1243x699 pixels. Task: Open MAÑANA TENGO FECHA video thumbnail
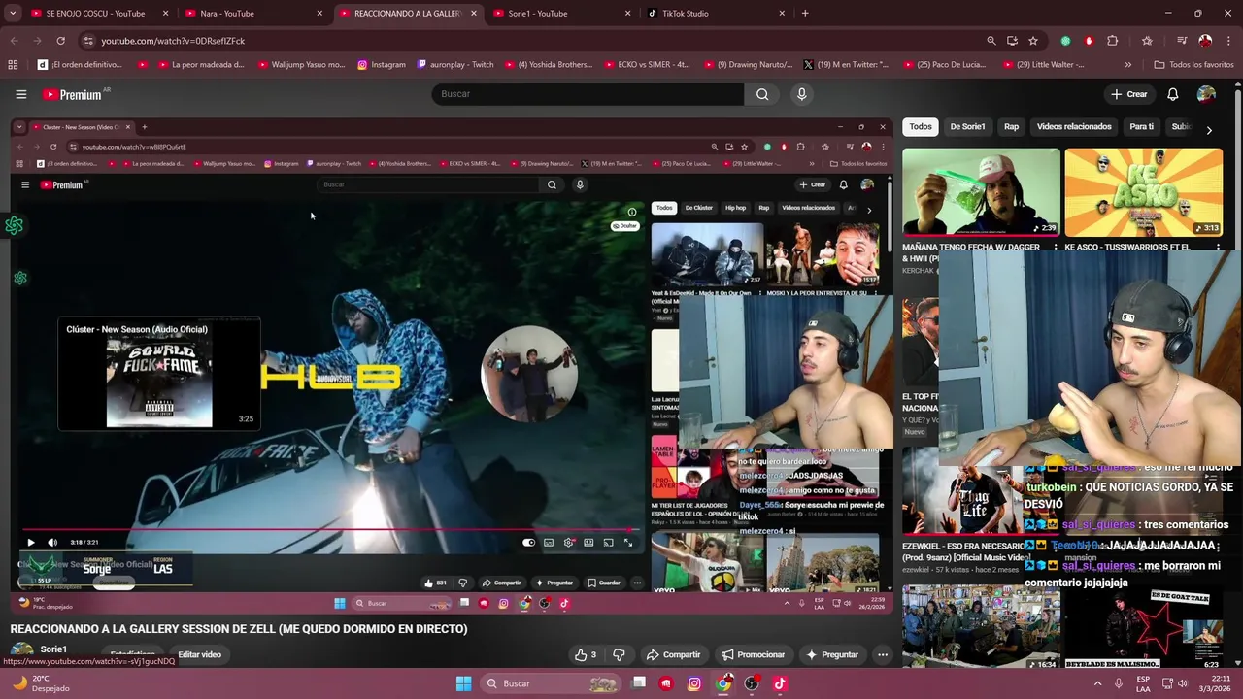[981, 191]
